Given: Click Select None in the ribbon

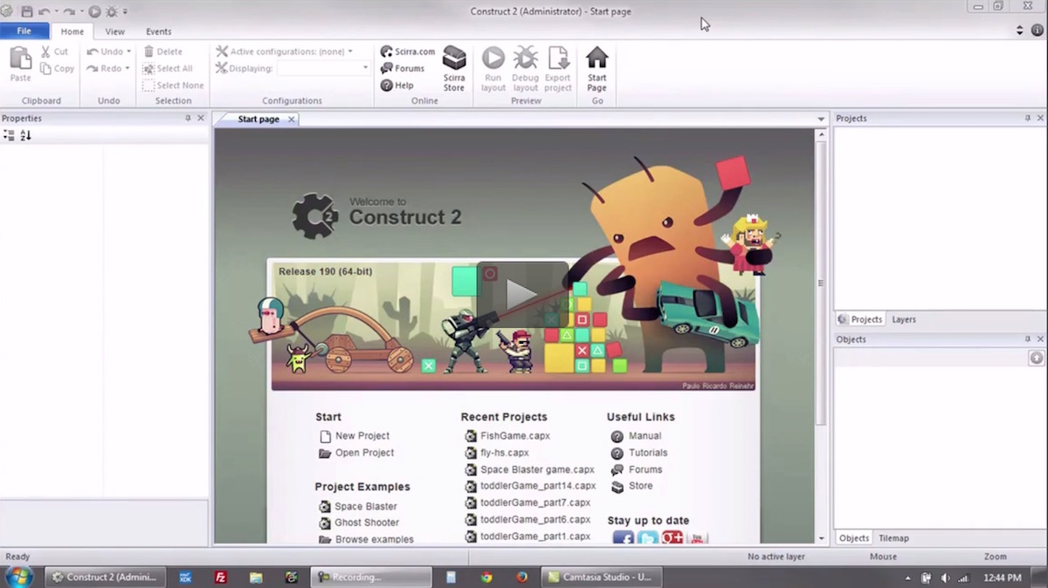Looking at the screenshot, I should [x=173, y=85].
